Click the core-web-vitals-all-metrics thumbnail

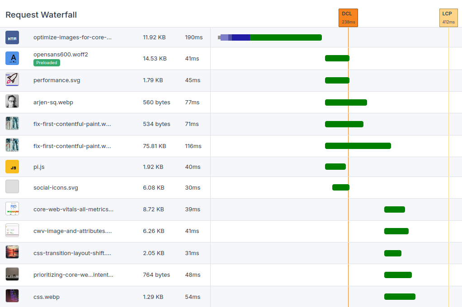point(12,209)
